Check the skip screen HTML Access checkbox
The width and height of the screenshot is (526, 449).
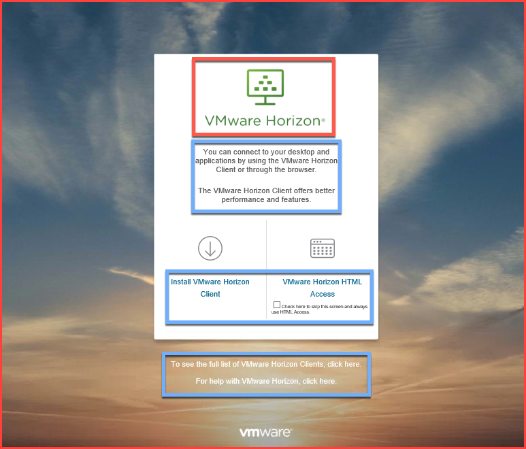(x=277, y=305)
